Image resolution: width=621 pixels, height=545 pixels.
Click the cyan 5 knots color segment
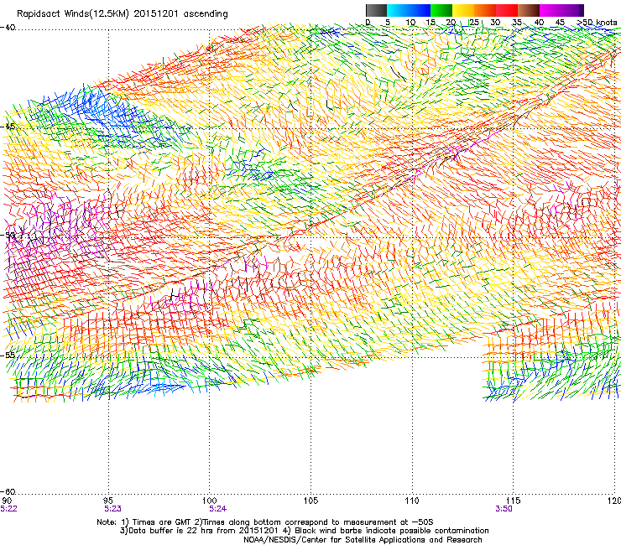[x=397, y=10]
